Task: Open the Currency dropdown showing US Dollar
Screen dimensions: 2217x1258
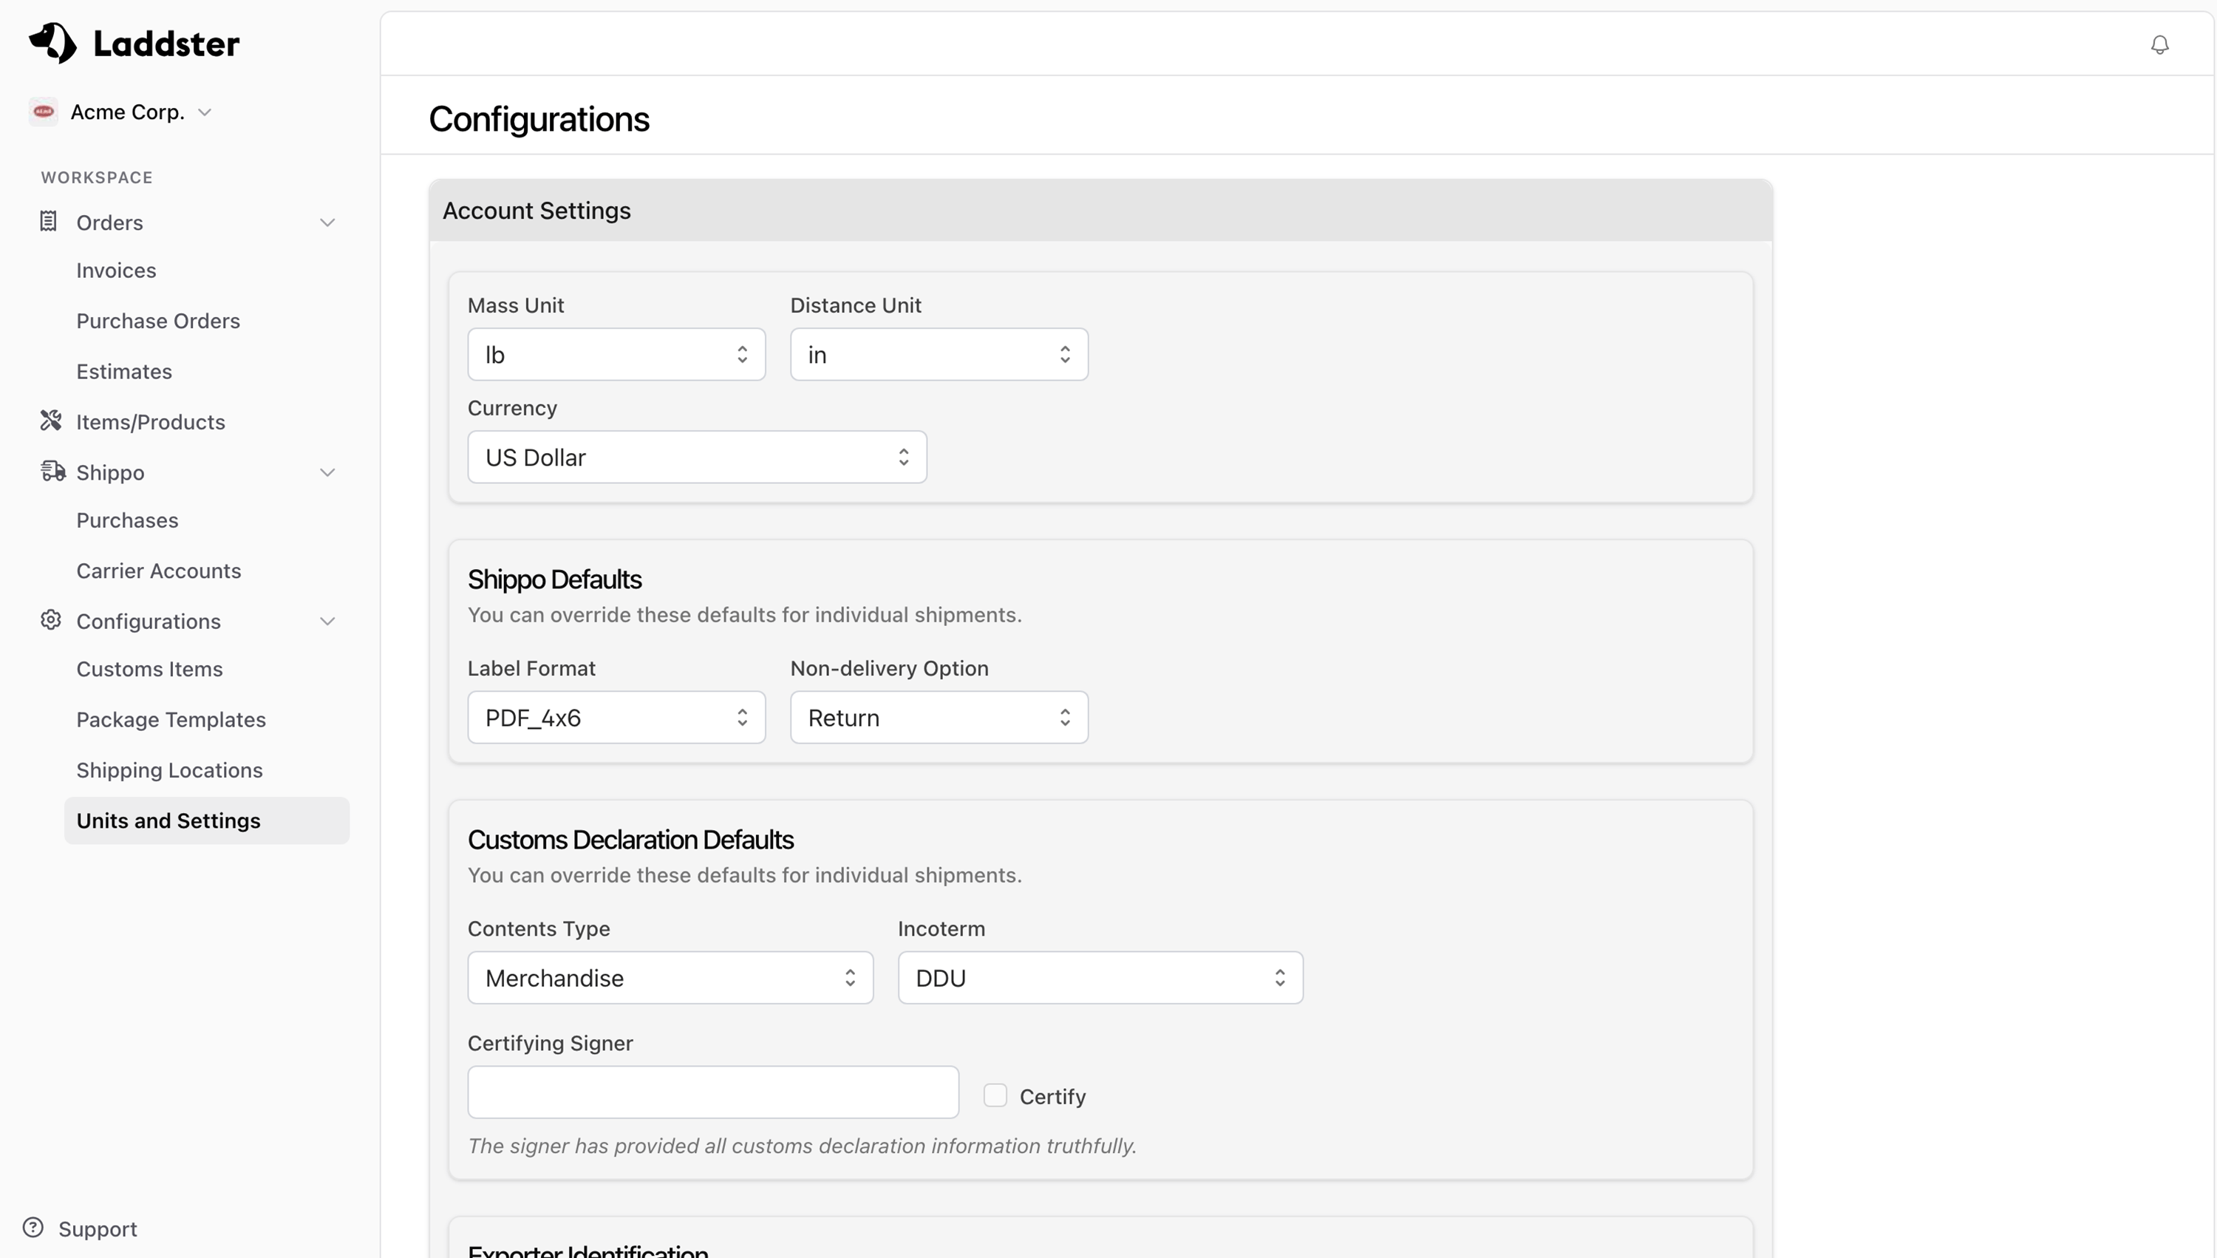Action: click(x=696, y=457)
